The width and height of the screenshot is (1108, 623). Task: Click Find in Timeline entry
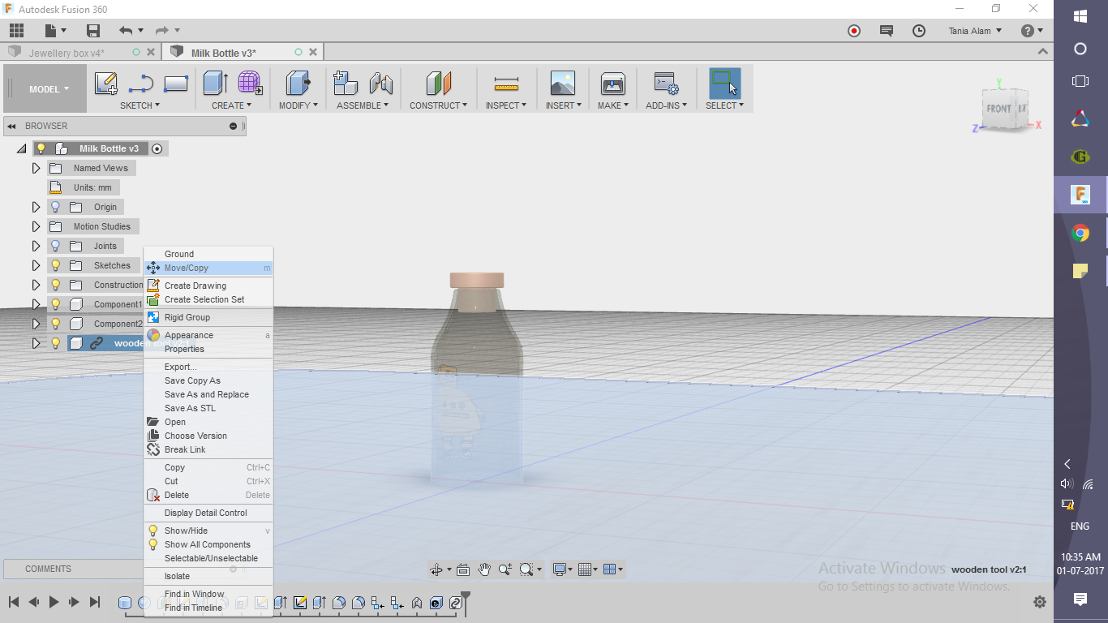208,608
